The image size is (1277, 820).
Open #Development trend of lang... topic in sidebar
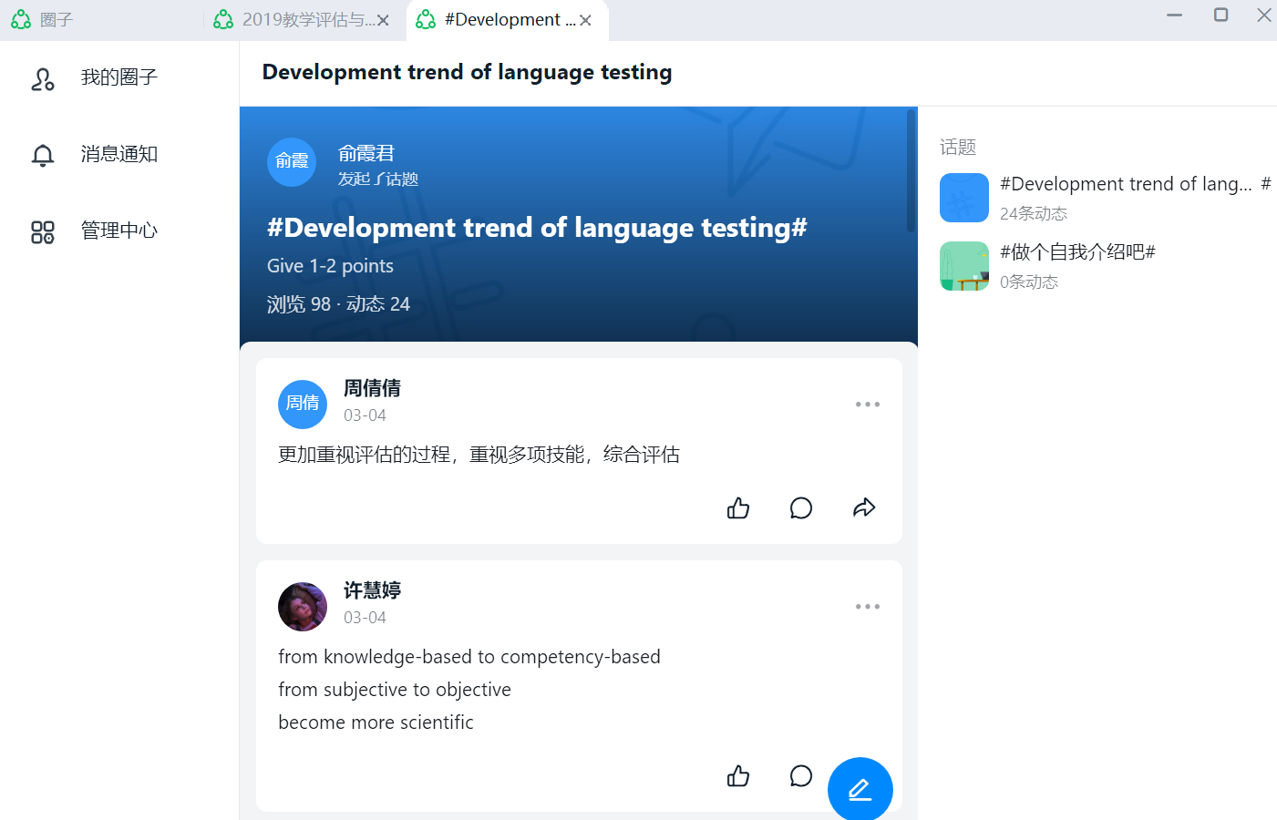(x=1125, y=185)
